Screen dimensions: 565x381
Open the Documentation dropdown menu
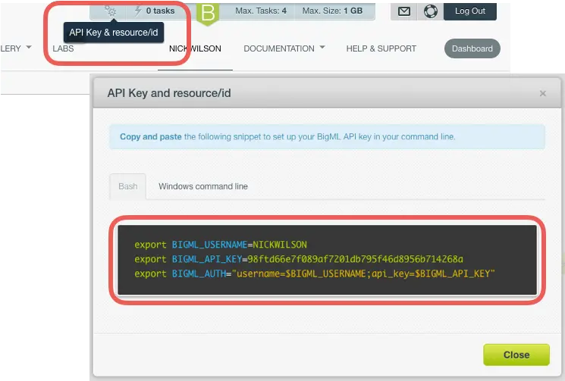[x=284, y=48]
